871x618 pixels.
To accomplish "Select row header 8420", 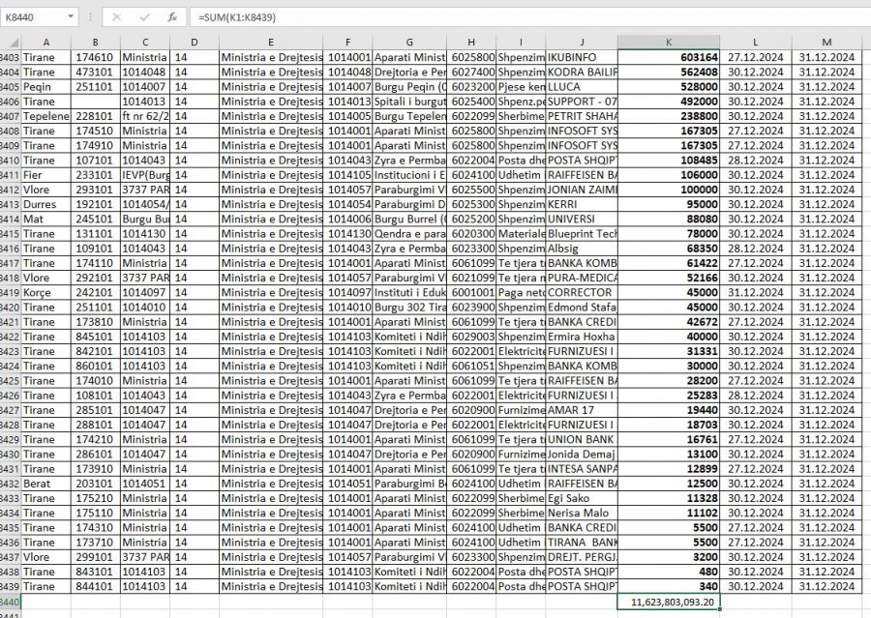I will (x=10, y=306).
